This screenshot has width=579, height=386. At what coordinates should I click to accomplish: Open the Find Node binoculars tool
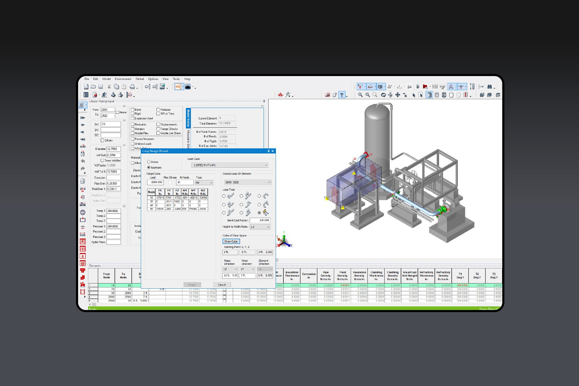click(489, 87)
